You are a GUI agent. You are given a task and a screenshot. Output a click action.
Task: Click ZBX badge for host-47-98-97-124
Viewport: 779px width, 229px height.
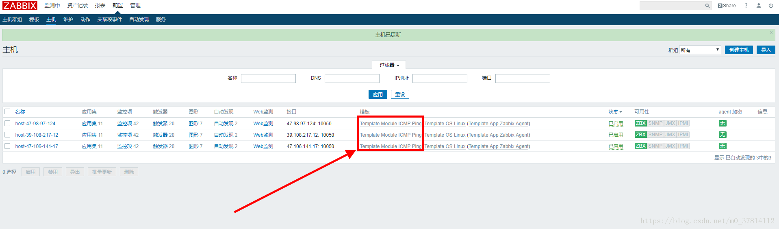point(641,123)
